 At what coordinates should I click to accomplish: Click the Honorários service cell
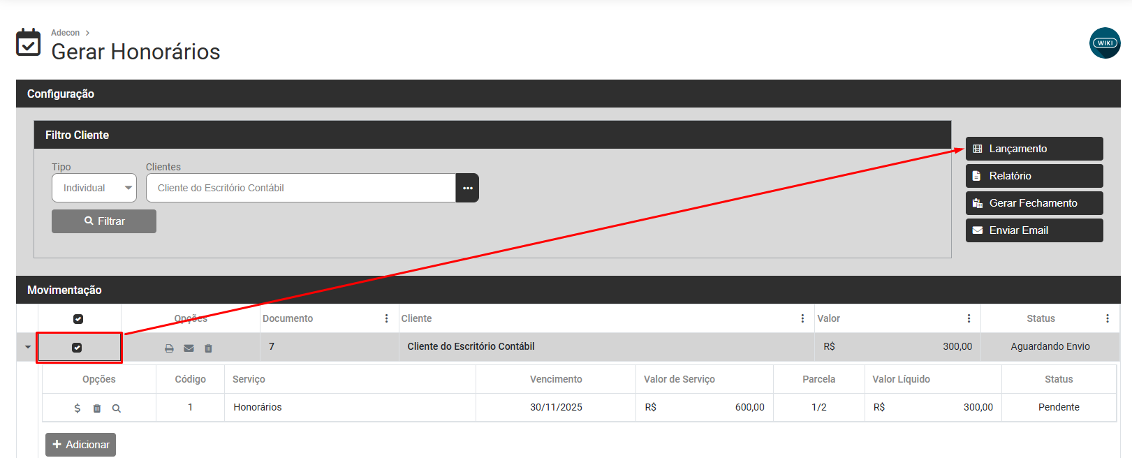(350, 407)
